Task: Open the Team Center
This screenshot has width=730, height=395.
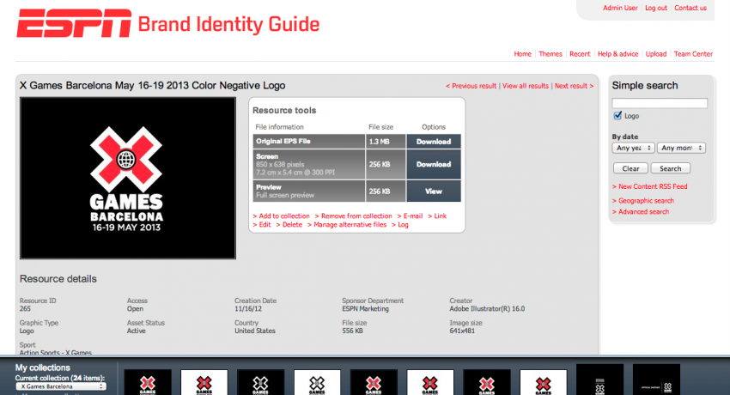Action: [x=693, y=54]
